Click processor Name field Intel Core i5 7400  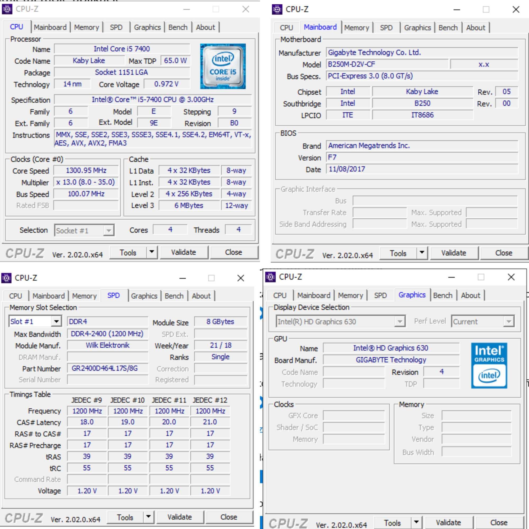[x=122, y=49]
